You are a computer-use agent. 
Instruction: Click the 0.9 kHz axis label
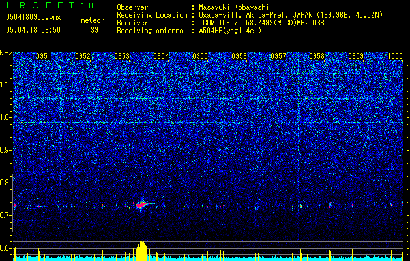(5, 150)
